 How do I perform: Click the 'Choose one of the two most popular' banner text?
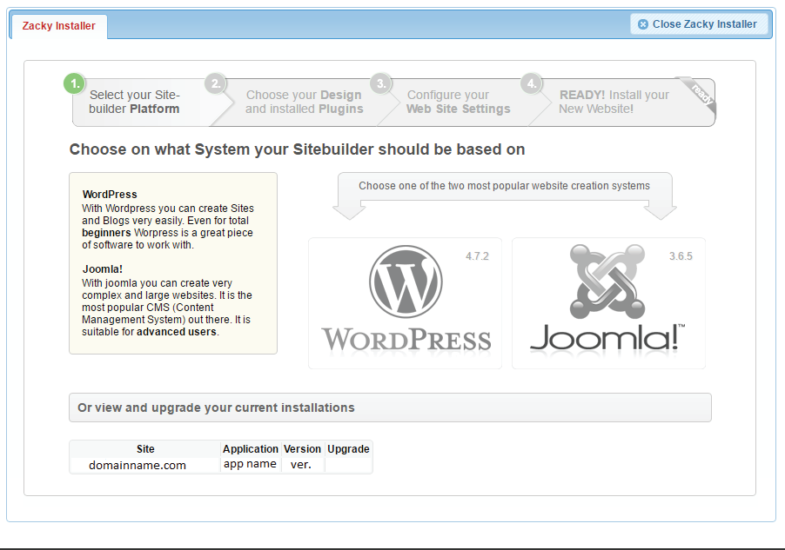tap(504, 186)
